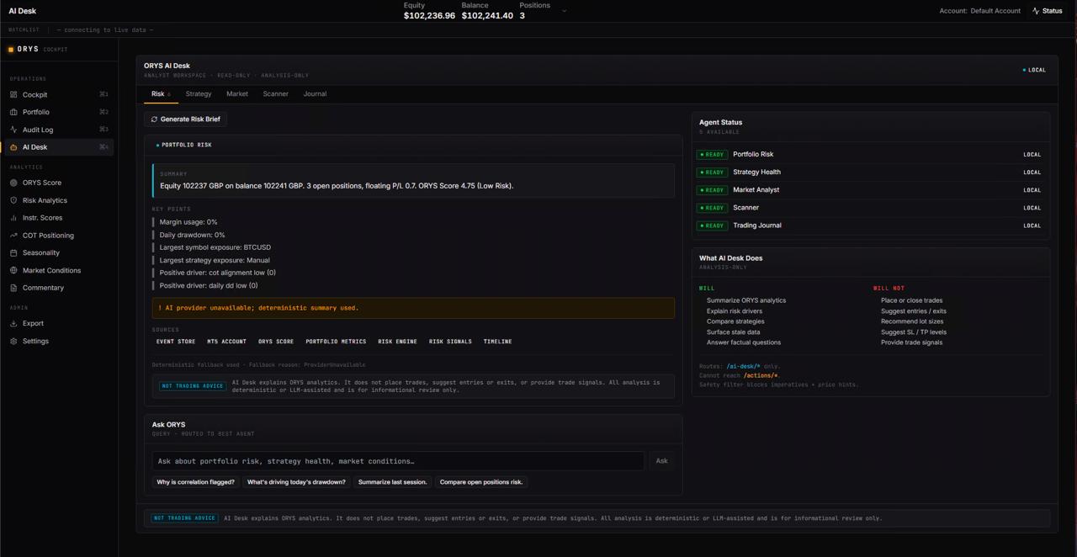This screenshot has height=557, width=1077.
Task: Click the Audit Log activity icon
Action: click(13, 130)
